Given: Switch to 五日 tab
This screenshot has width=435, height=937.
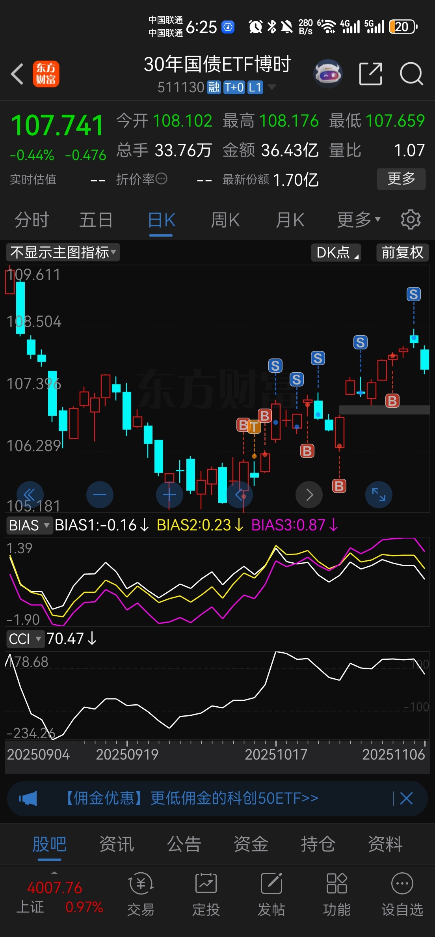Looking at the screenshot, I should (96, 220).
